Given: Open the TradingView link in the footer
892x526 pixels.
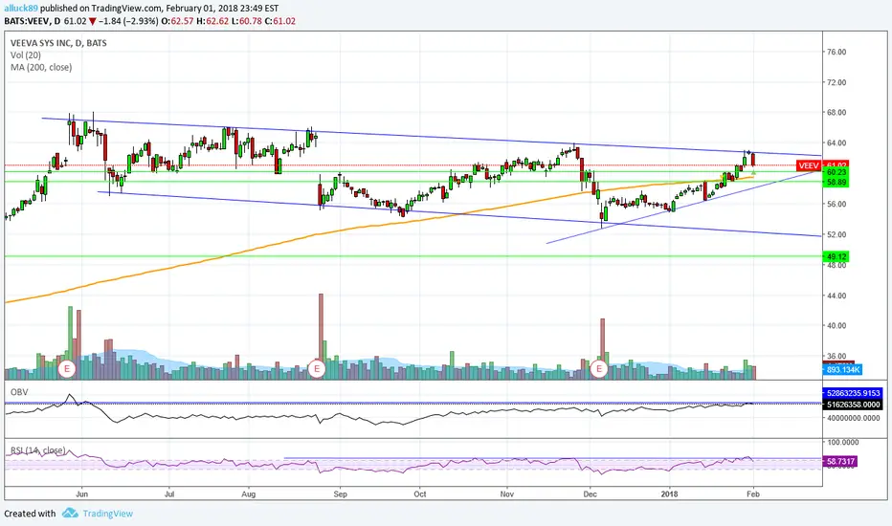Looking at the screenshot, I should click(x=107, y=514).
